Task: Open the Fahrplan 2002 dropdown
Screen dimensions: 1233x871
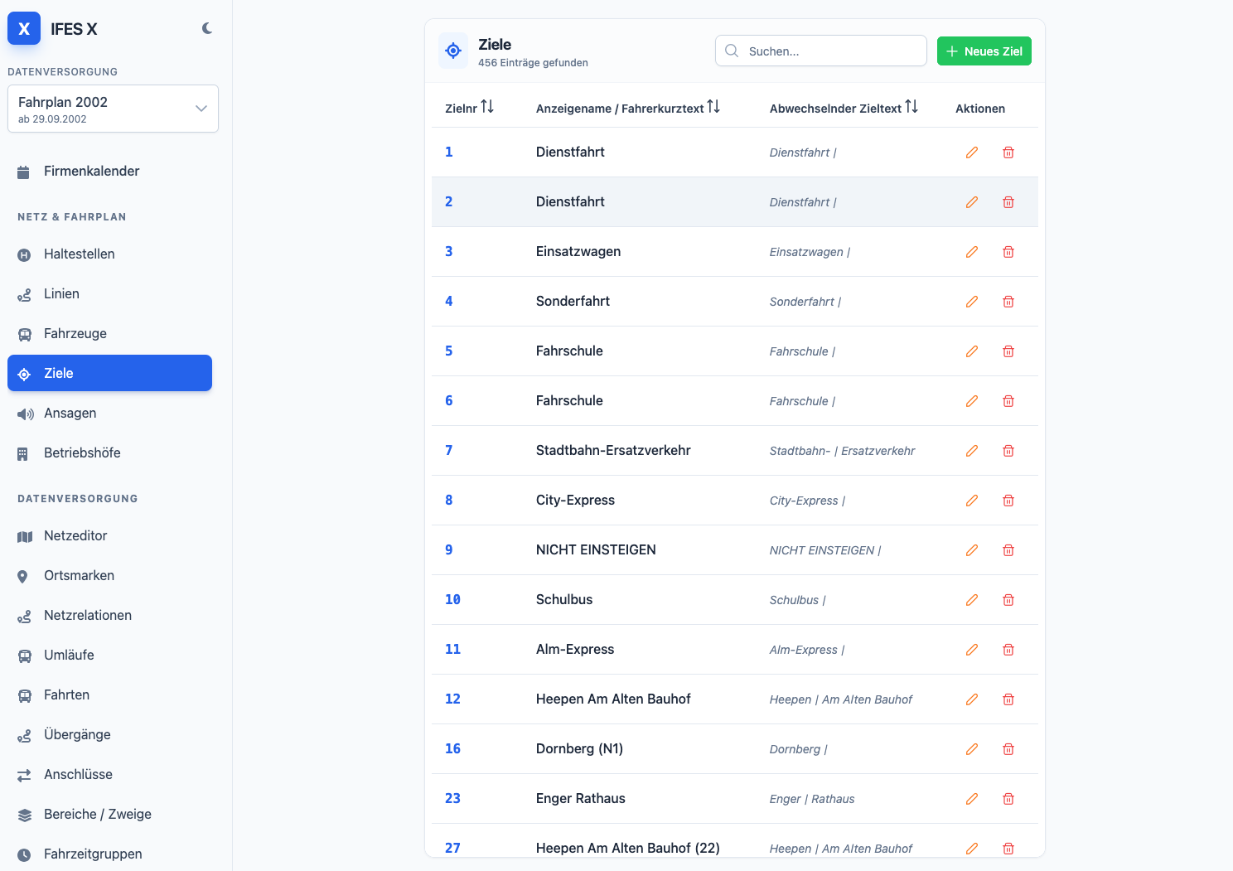Action: (x=113, y=109)
